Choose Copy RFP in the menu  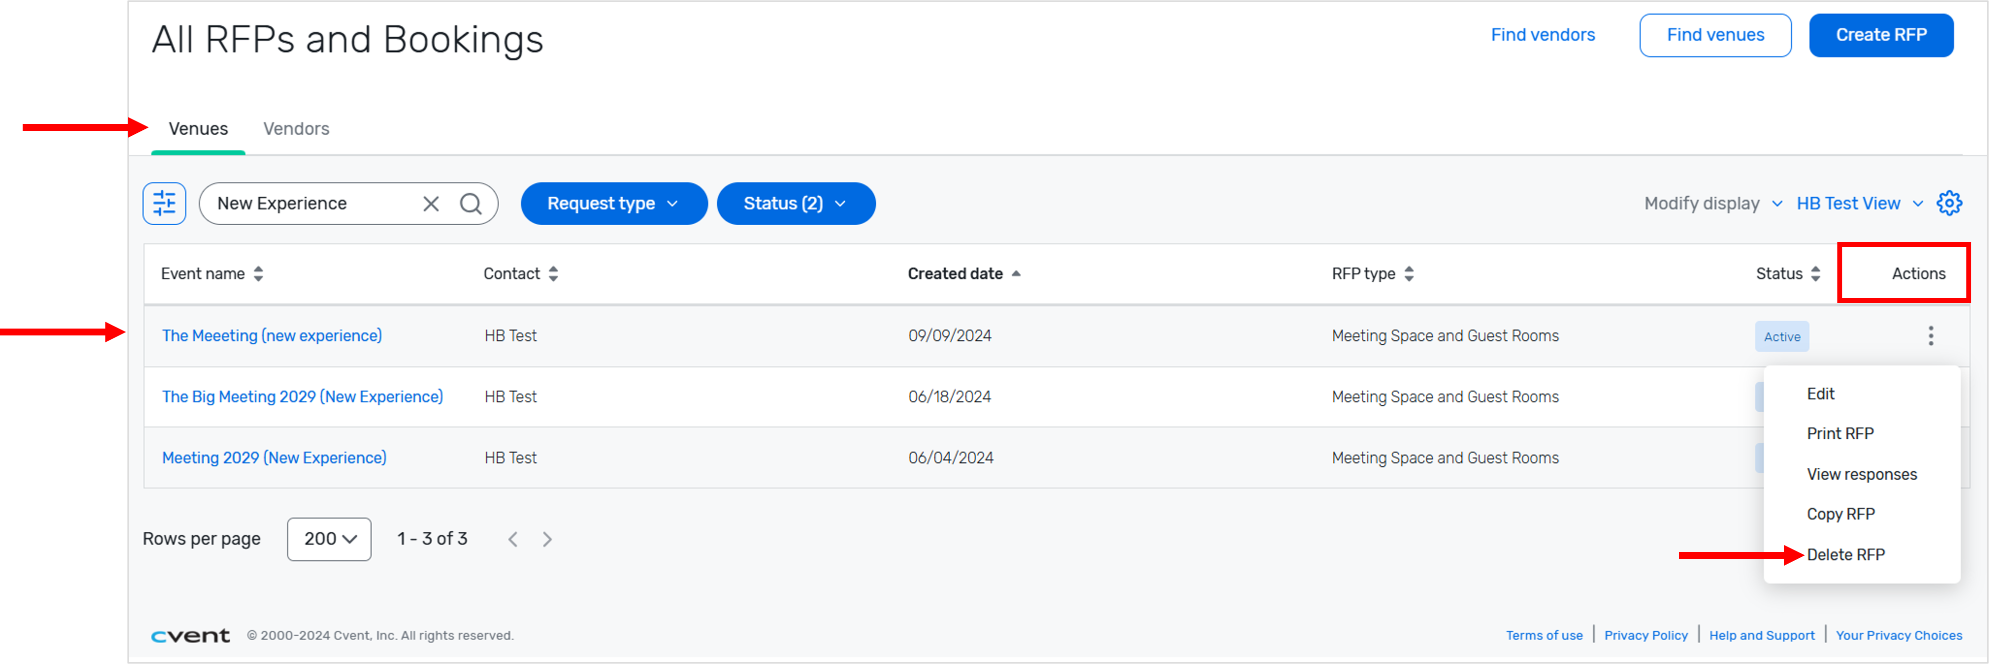point(1840,513)
